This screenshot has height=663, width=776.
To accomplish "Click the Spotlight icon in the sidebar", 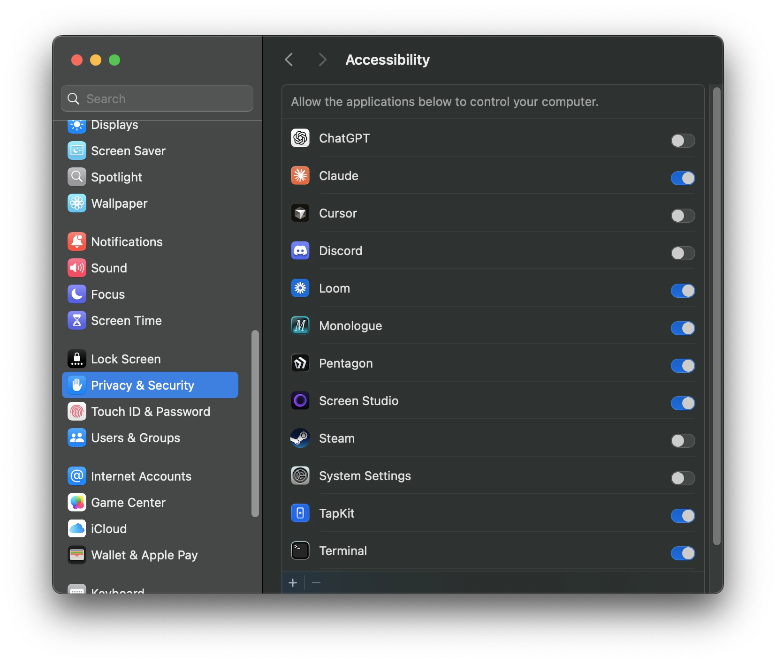I will click(77, 177).
